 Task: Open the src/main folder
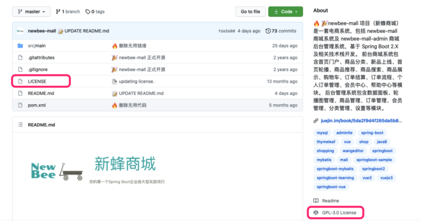(x=36, y=45)
